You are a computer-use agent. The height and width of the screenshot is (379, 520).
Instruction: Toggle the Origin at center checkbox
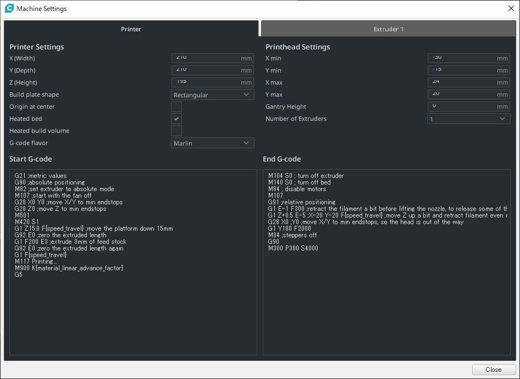click(x=176, y=107)
